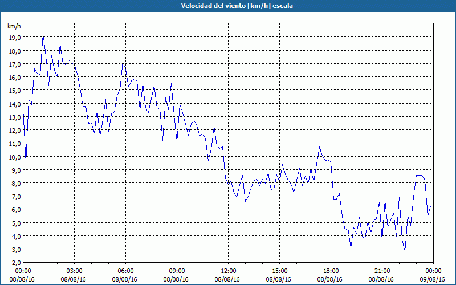
Task: Click the "km/h" unit label on the axis
Action: 14,26
